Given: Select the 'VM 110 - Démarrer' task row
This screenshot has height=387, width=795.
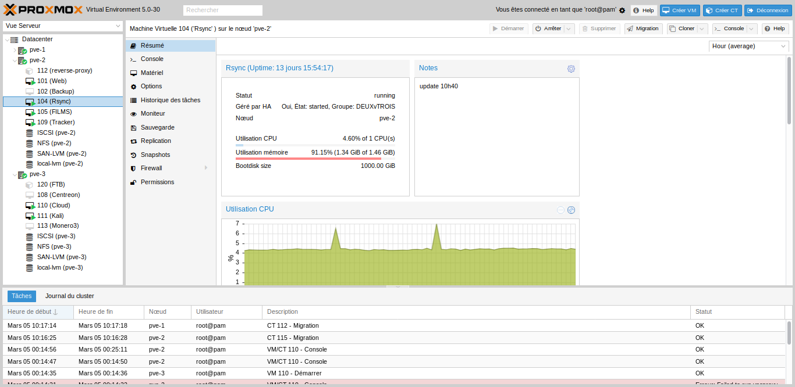Looking at the screenshot, I should pos(394,373).
